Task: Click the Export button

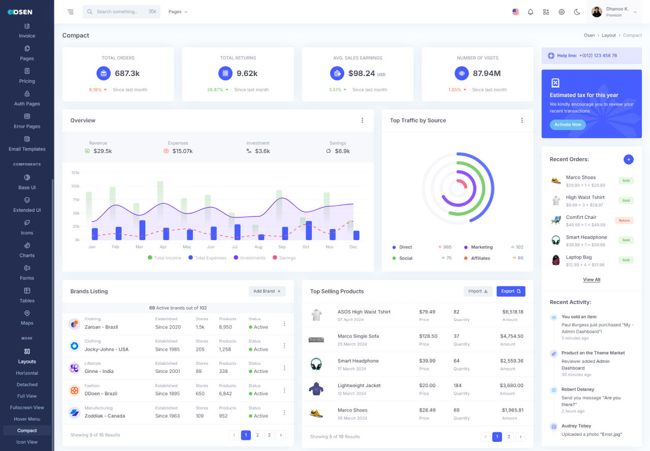Action: pos(511,291)
